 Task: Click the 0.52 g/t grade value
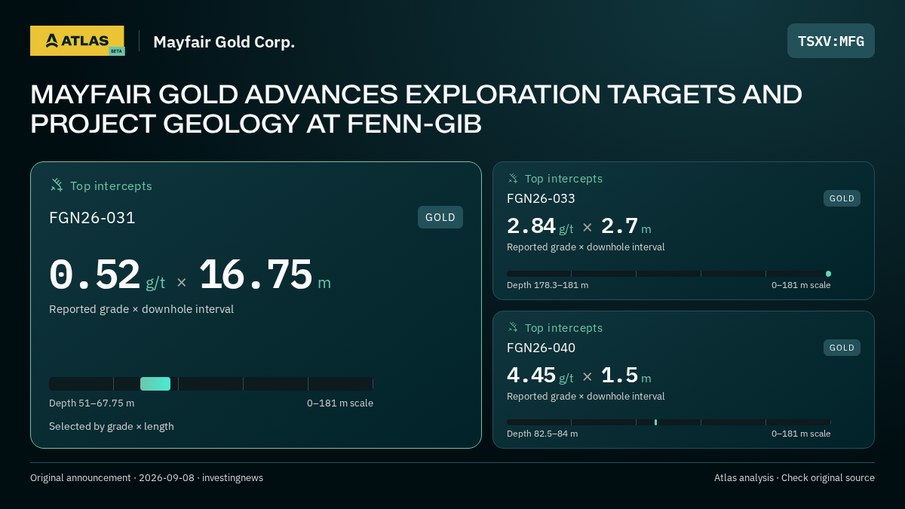click(x=107, y=275)
